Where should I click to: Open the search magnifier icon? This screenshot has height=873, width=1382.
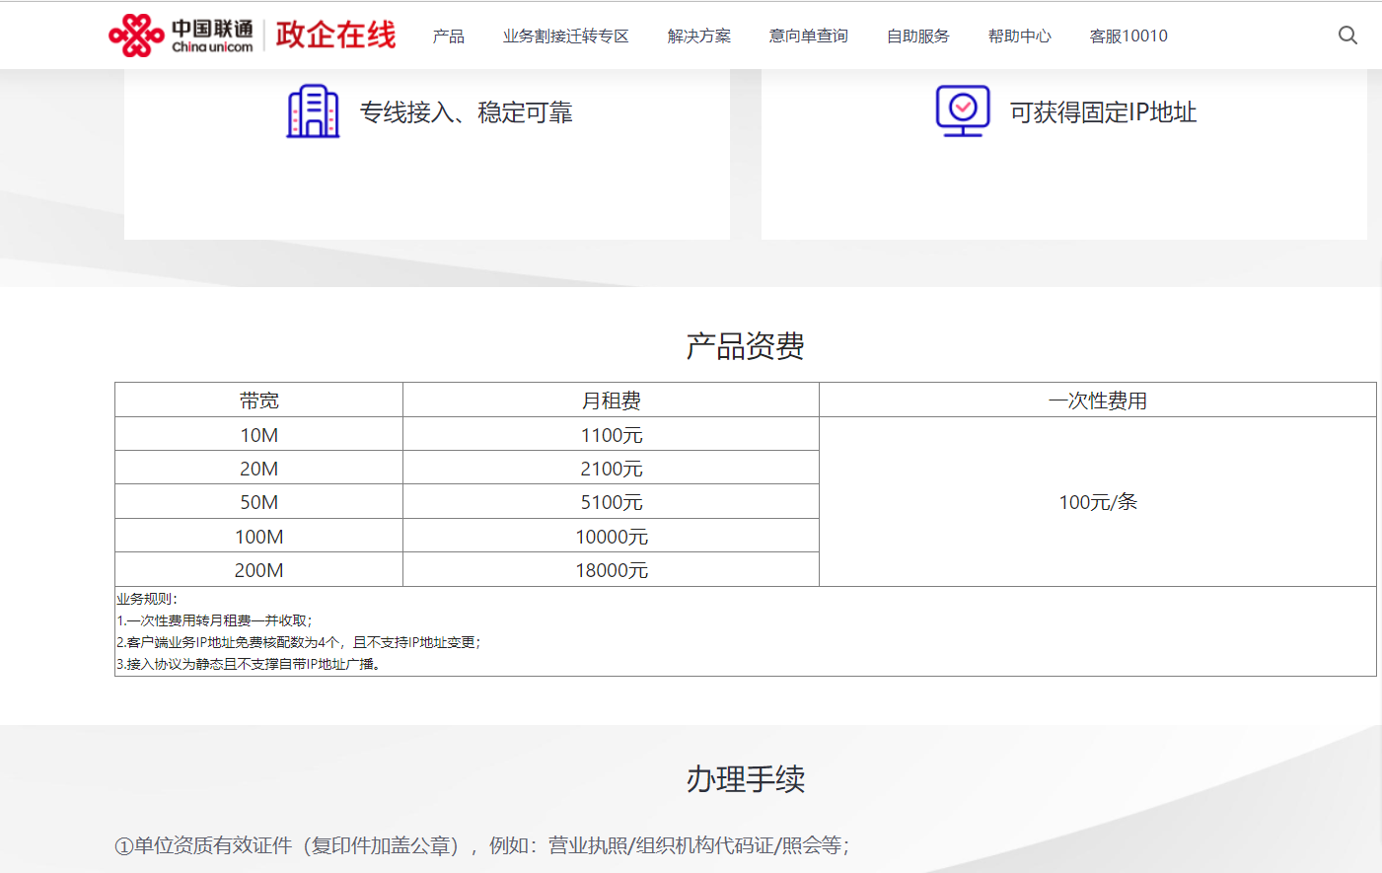[x=1347, y=36]
